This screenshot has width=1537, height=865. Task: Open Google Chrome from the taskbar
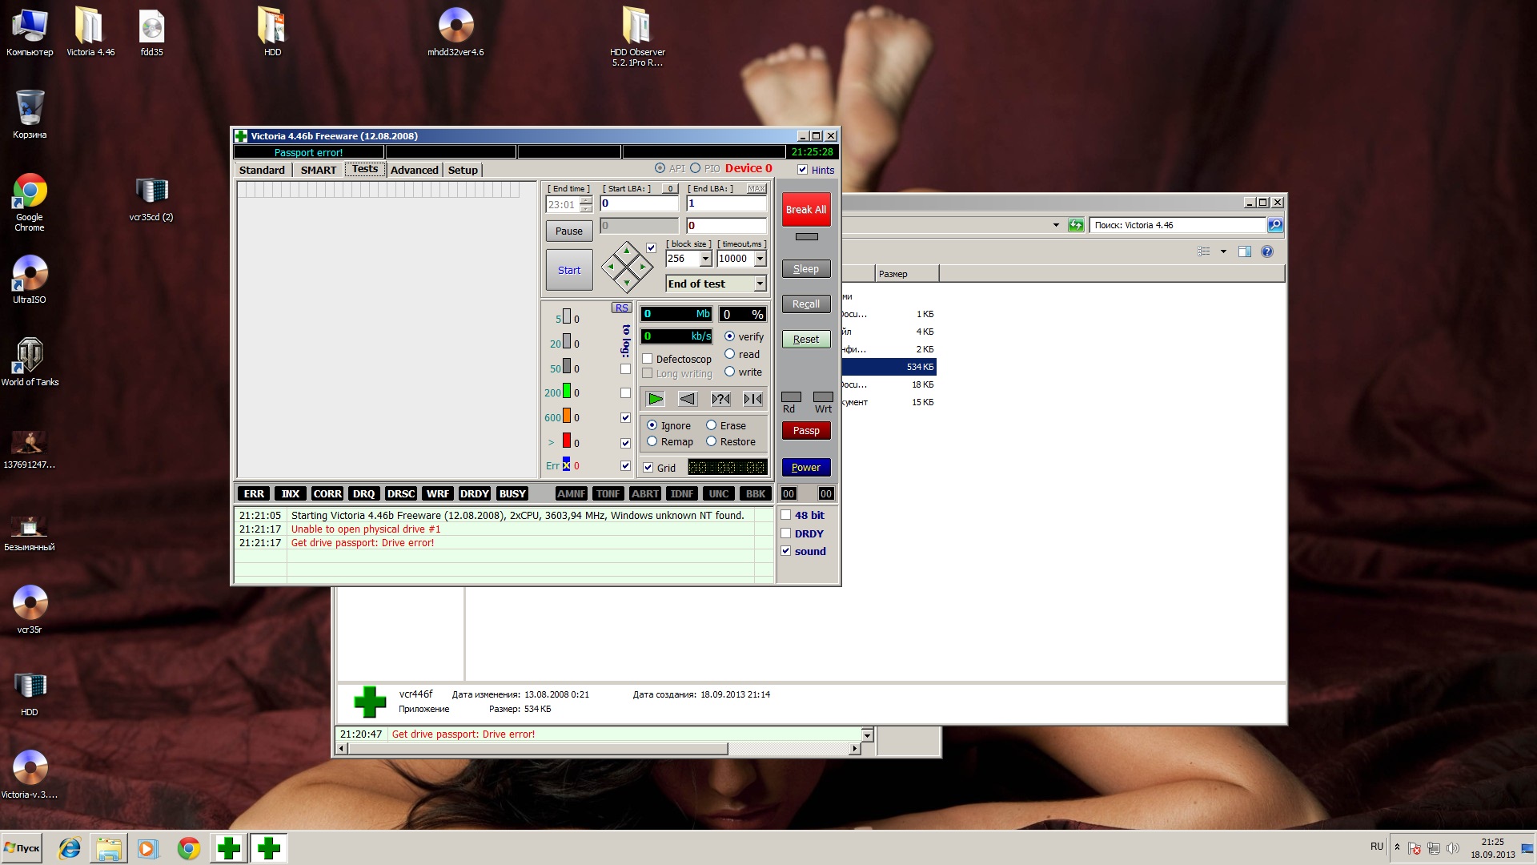189,848
